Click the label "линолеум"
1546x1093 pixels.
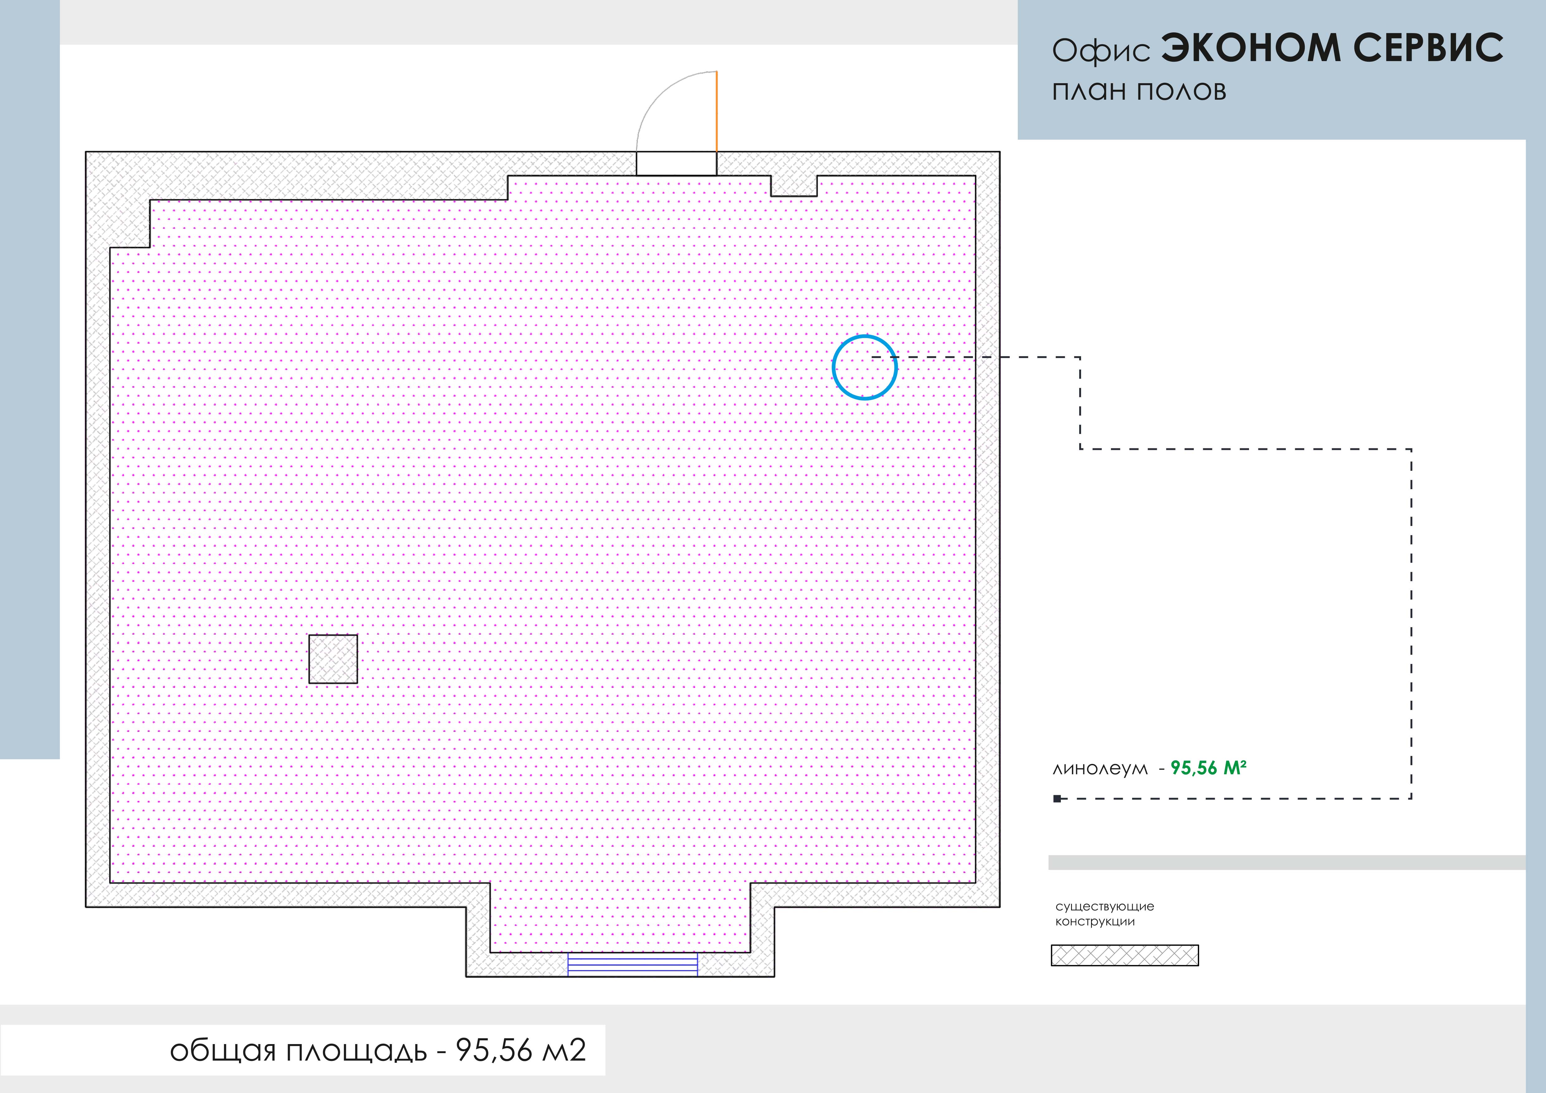1100,769
